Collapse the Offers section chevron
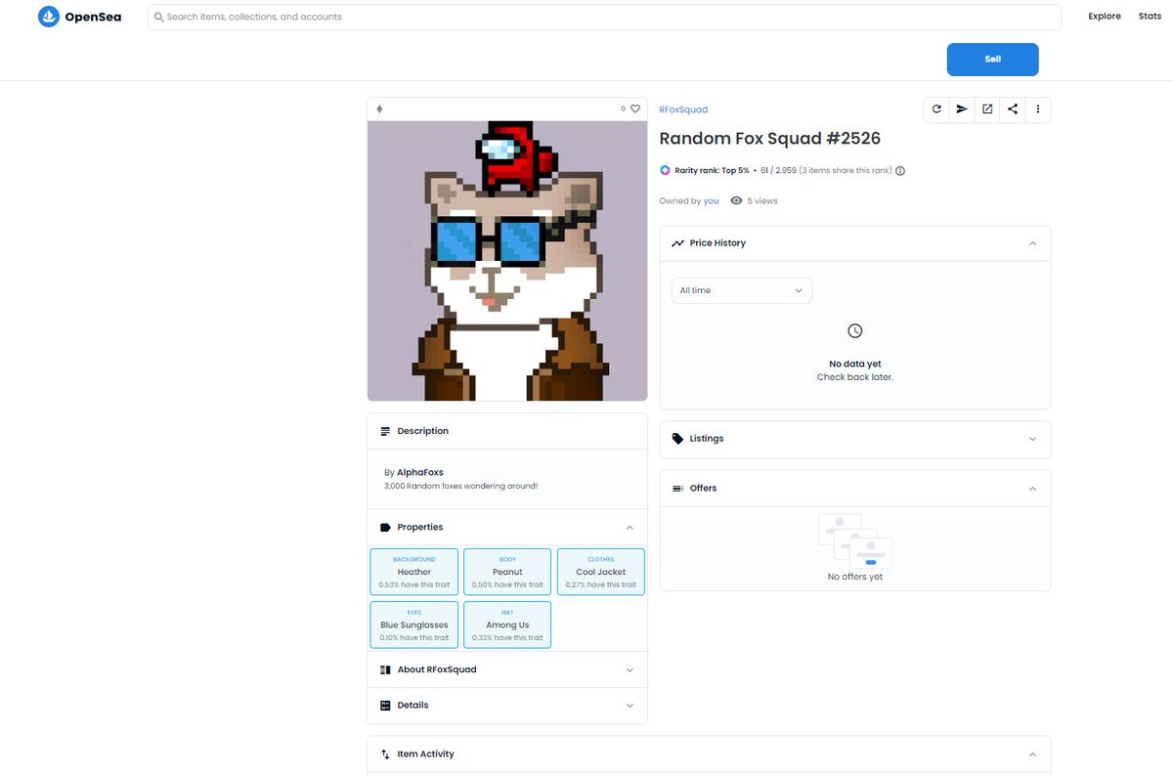 click(1032, 488)
